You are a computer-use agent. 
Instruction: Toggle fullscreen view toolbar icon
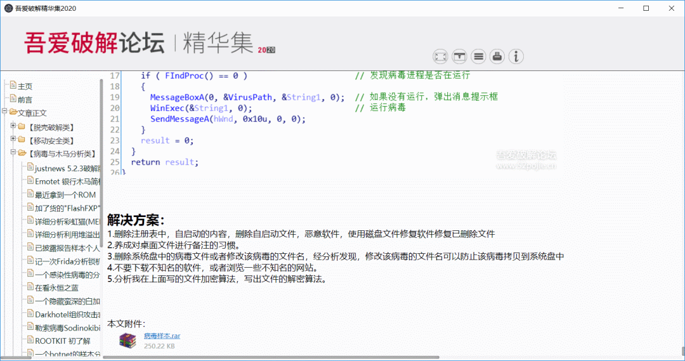point(440,56)
